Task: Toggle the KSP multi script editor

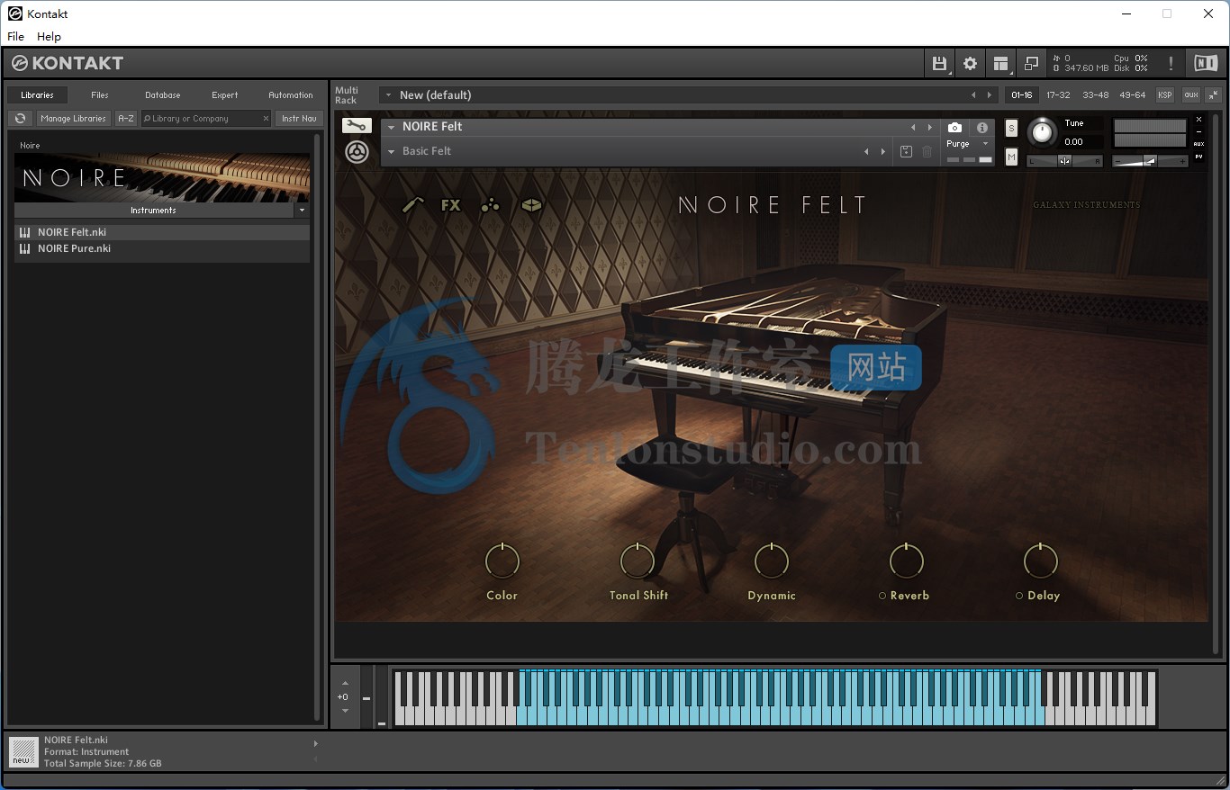Action: (x=1165, y=94)
